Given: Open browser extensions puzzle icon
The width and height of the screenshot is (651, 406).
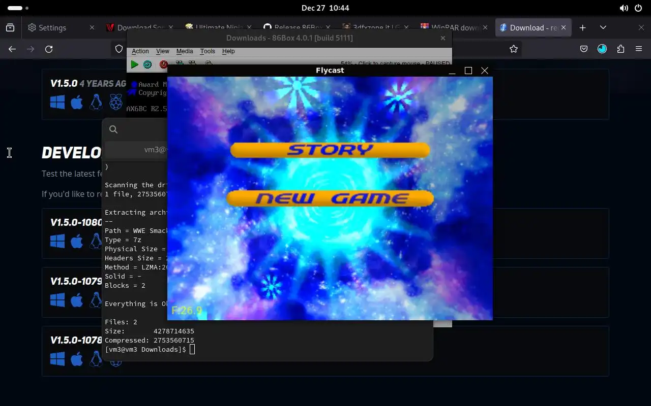Looking at the screenshot, I should point(620,49).
